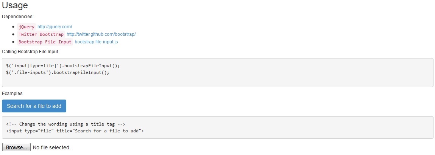
Task: Click the jQuery code label
Action: pyautogui.click(x=27, y=27)
